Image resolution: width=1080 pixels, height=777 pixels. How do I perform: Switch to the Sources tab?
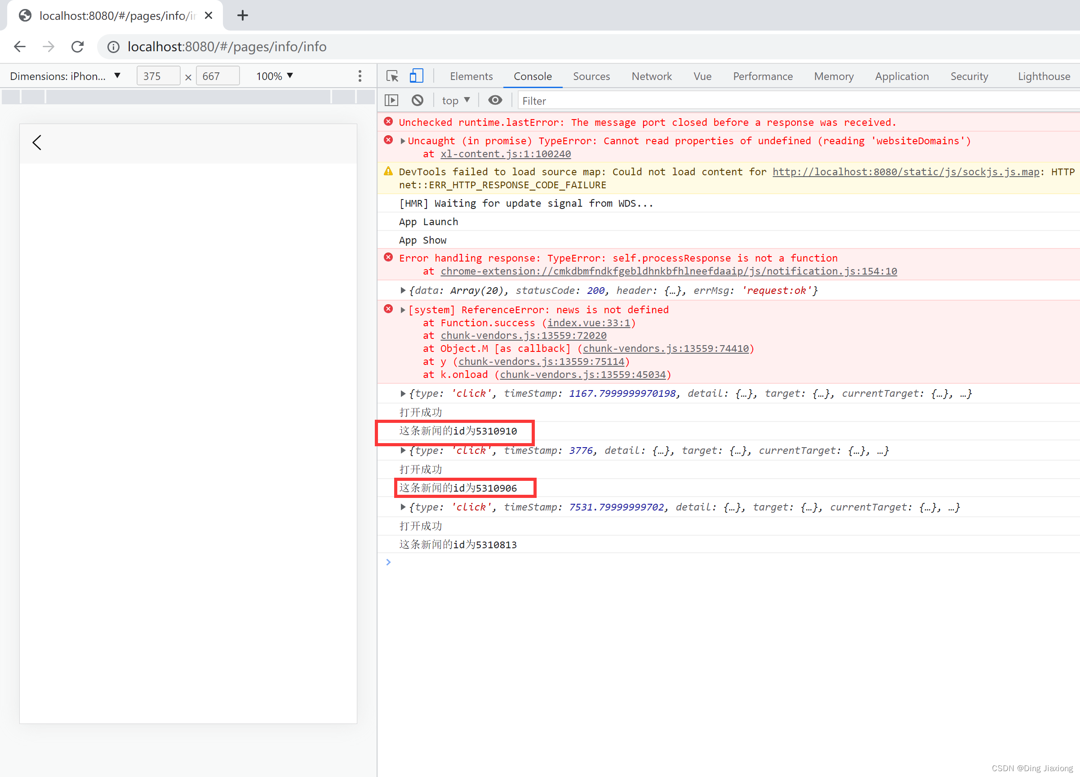tap(591, 76)
